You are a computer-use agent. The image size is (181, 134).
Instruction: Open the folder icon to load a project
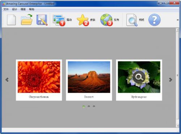pos(27,20)
